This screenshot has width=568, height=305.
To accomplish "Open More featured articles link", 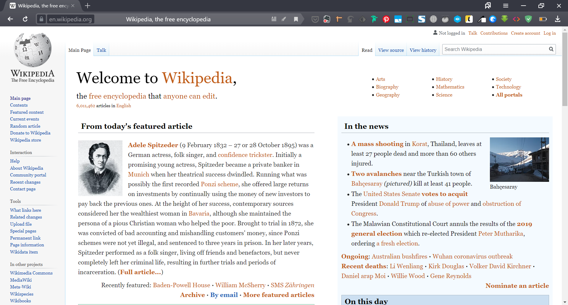I will pyautogui.click(x=279, y=295).
